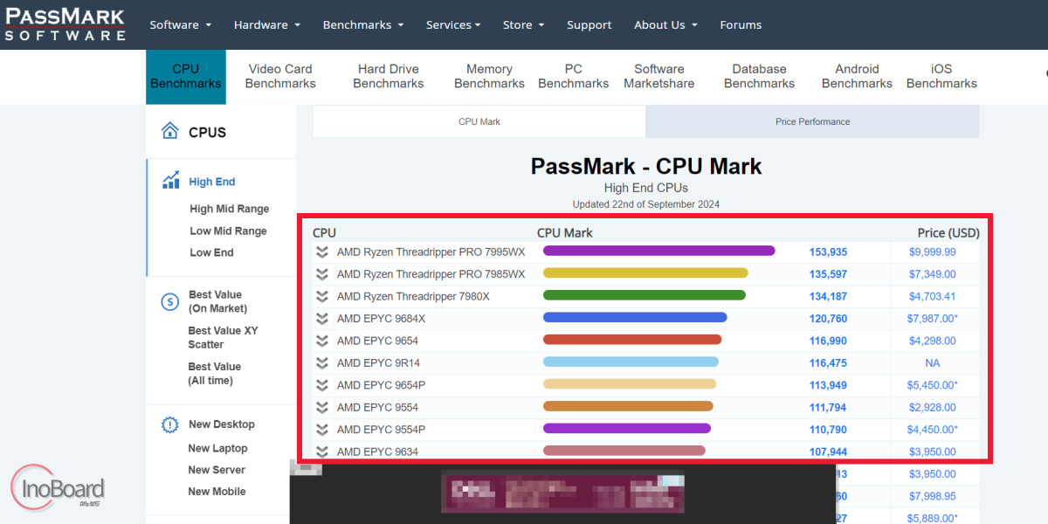Click the CPUS sidebar heading

point(207,133)
